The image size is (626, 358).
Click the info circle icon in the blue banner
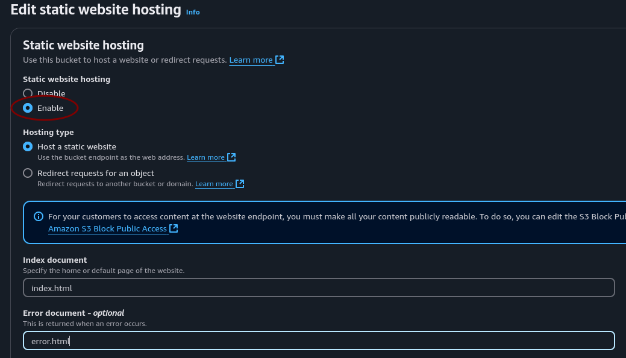[40, 218]
